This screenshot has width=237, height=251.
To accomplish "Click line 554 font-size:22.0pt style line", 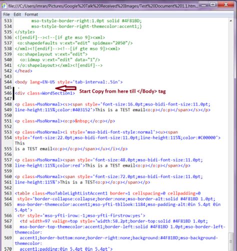I will tap(117, 137).
